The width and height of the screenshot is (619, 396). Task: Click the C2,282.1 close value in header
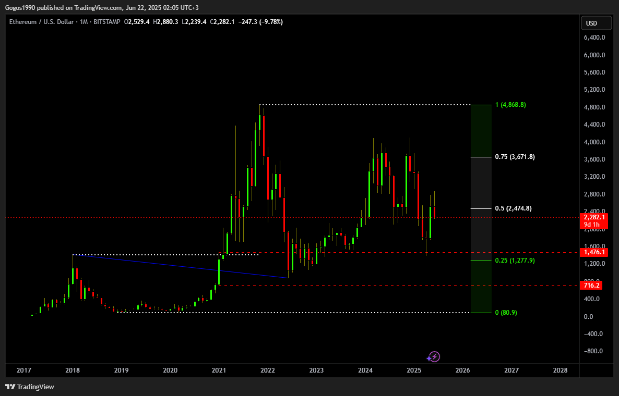tap(222, 22)
